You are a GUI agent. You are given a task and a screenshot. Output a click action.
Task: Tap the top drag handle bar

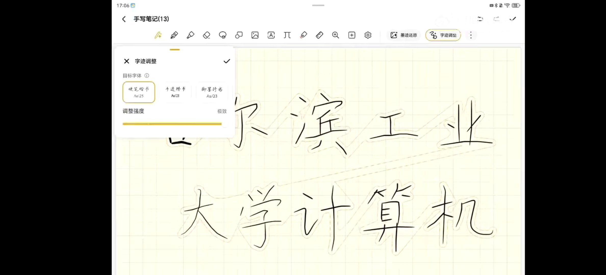click(x=318, y=5)
